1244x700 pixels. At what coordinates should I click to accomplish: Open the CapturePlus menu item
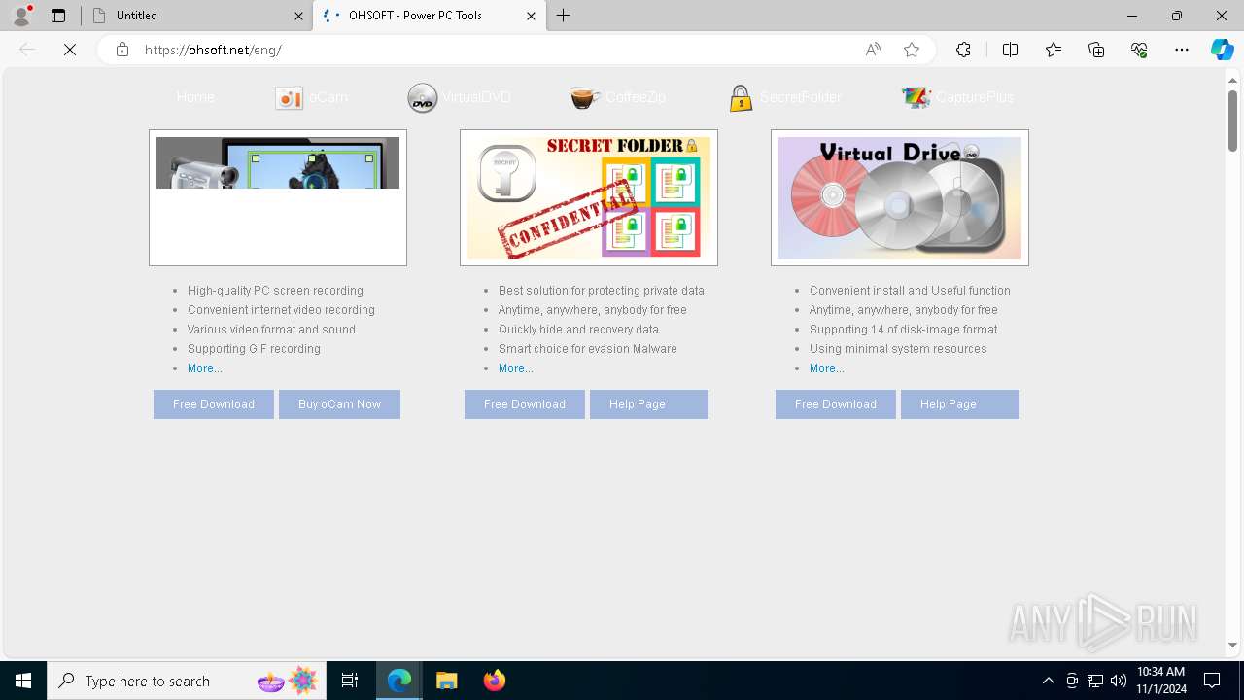pyautogui.click(x=957, y=97)
